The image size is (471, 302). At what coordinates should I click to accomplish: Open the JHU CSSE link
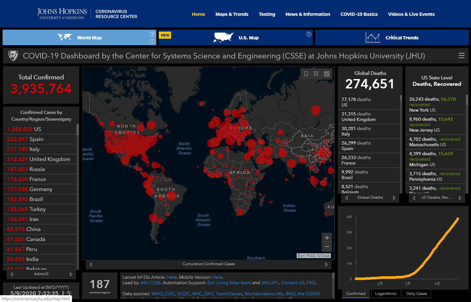(150, 283)
